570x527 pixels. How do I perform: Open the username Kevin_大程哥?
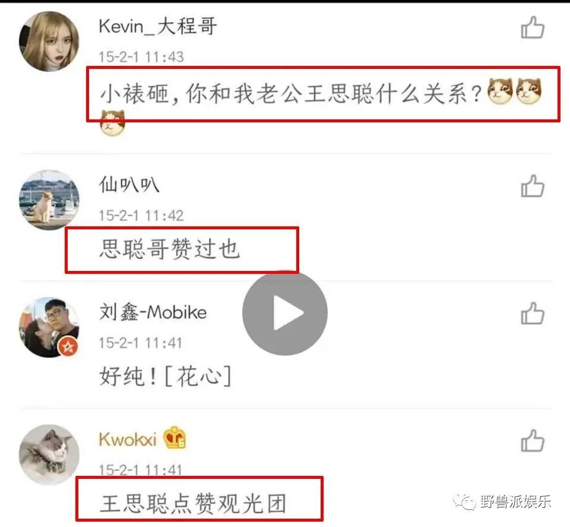click(x=158, y=27)
